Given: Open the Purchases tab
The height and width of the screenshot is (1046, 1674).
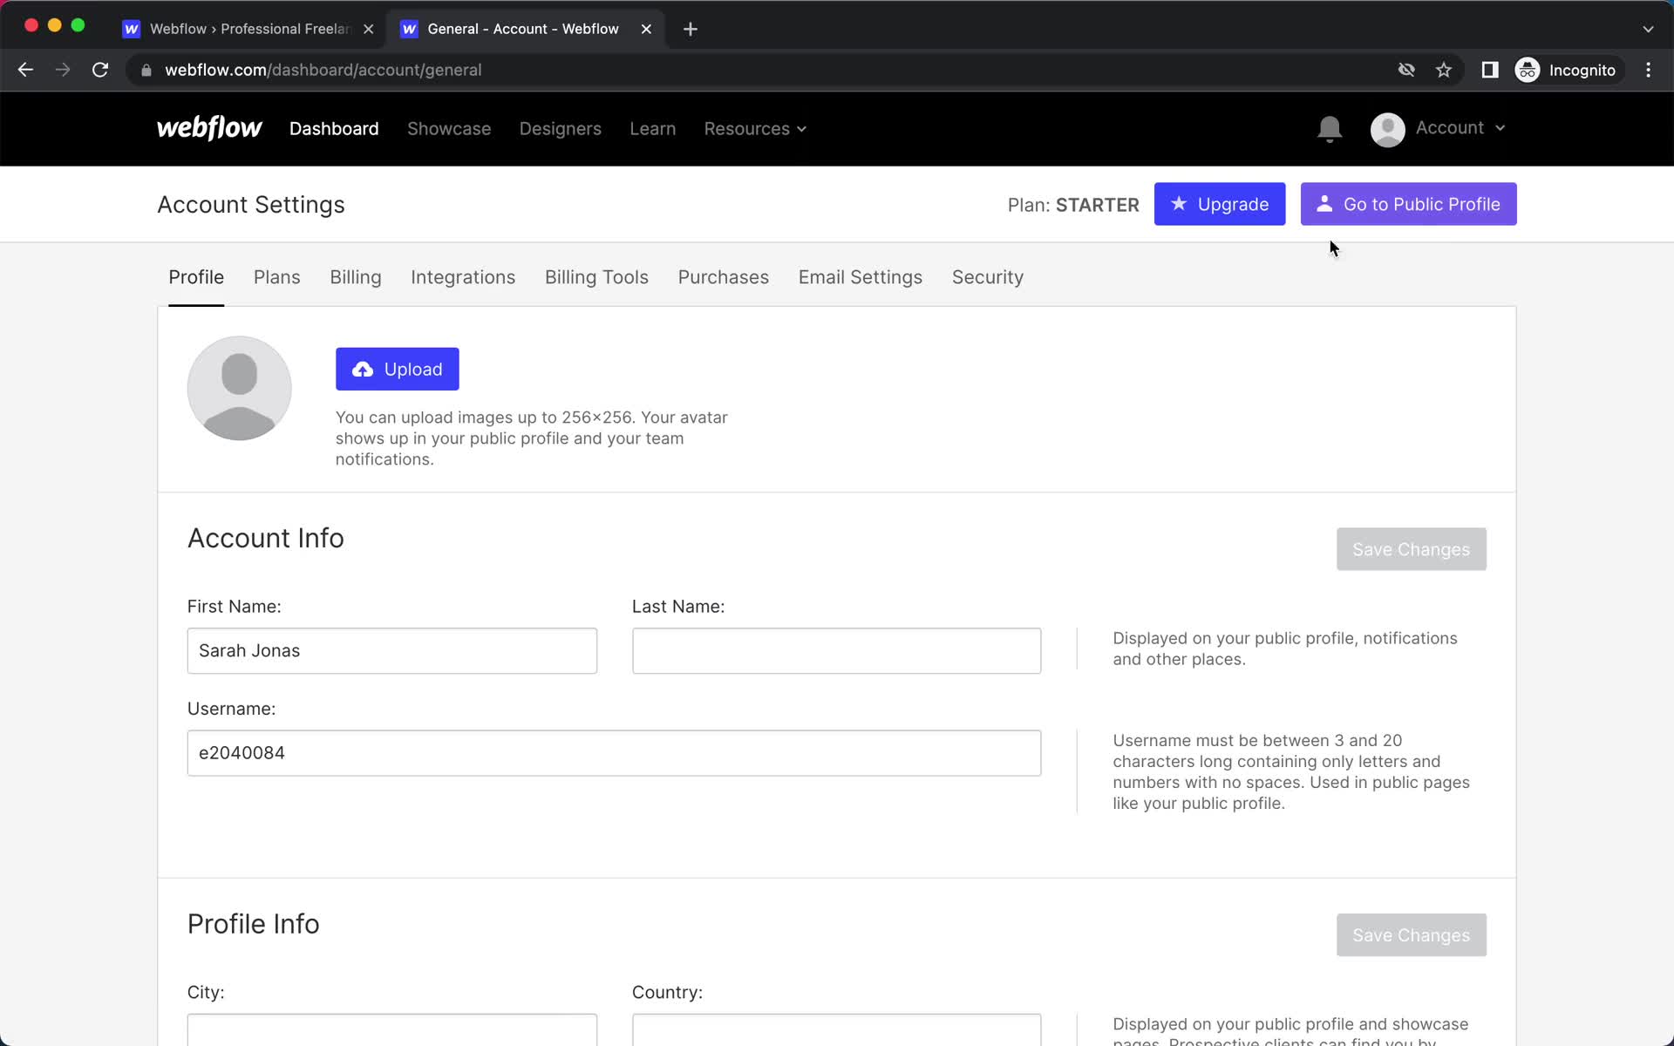Looking at the screenshot, I should coord(724,277).
